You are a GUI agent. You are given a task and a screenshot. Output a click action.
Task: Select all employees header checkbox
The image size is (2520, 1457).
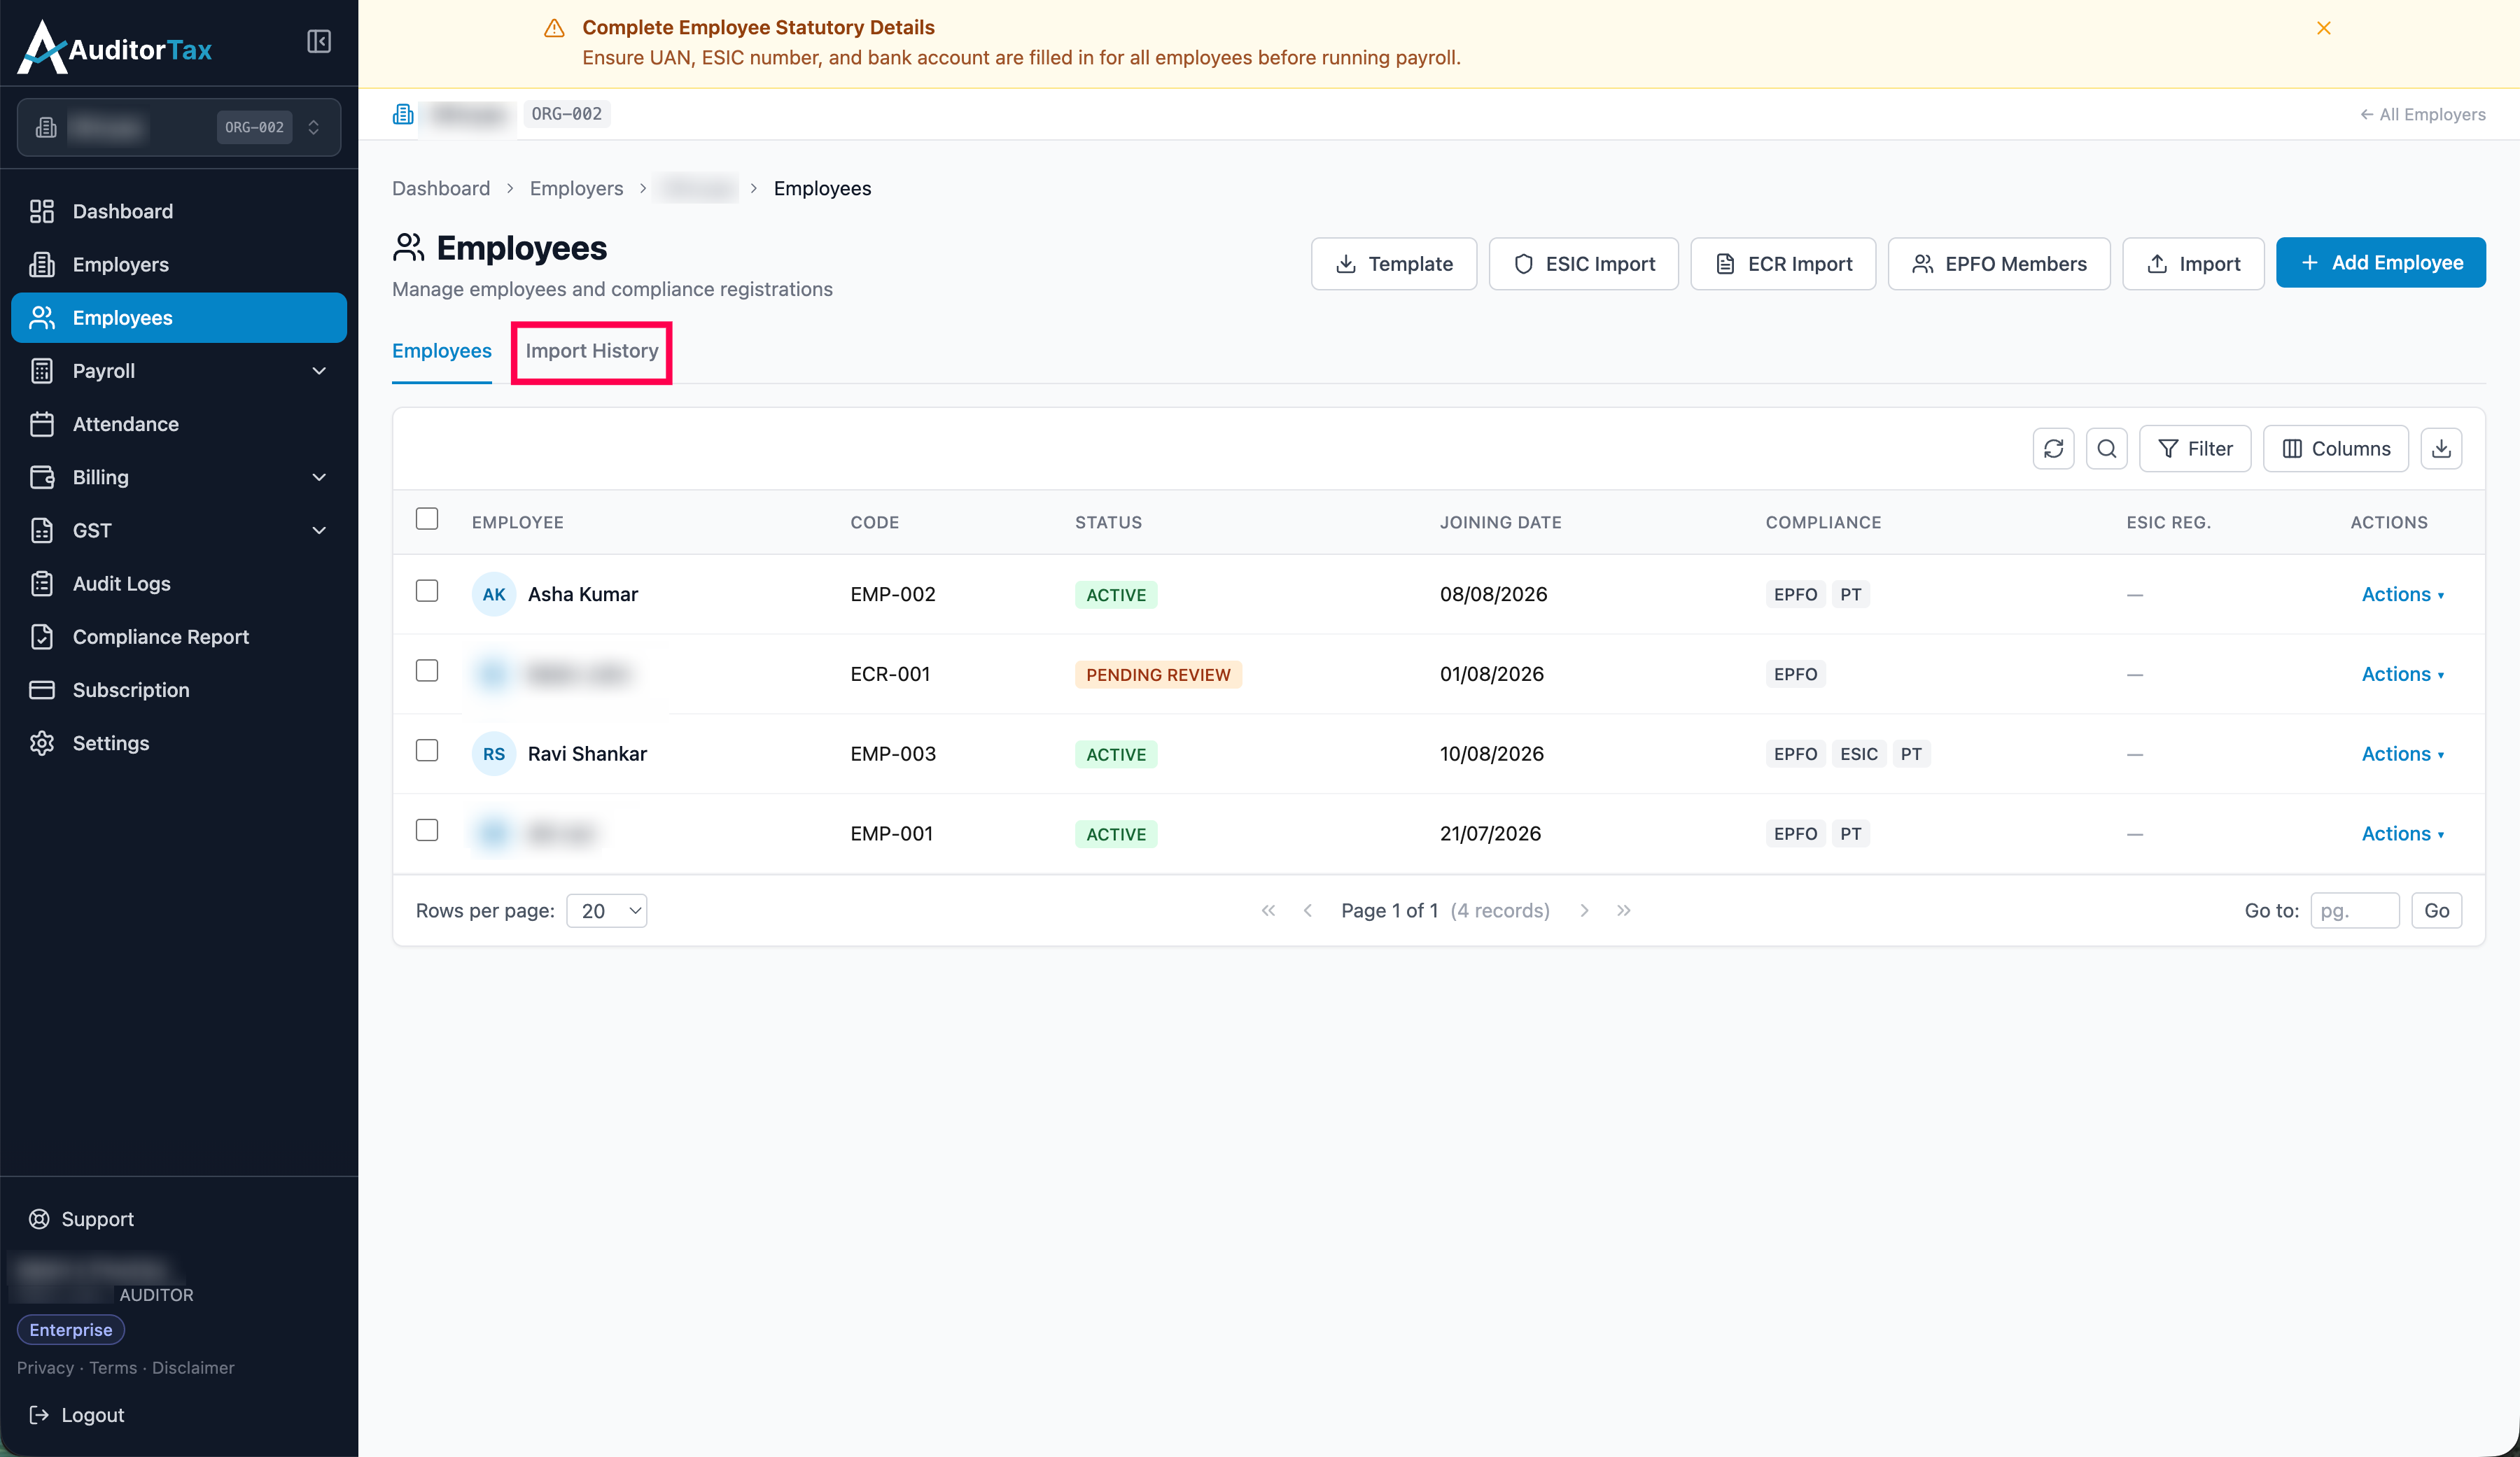[427, 518]
